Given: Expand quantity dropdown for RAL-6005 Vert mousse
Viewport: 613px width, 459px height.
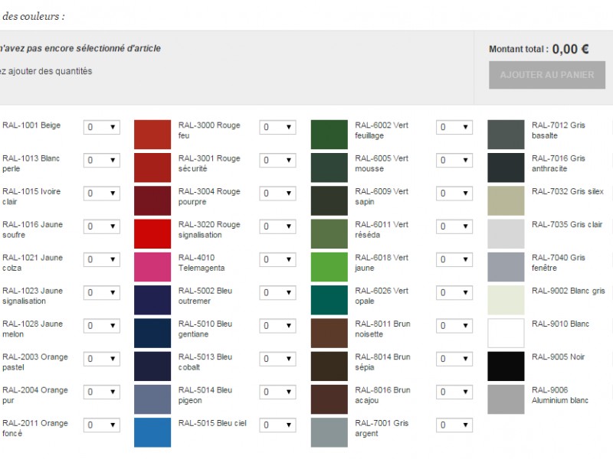Looking at the screenshot, I should point(454,161).
